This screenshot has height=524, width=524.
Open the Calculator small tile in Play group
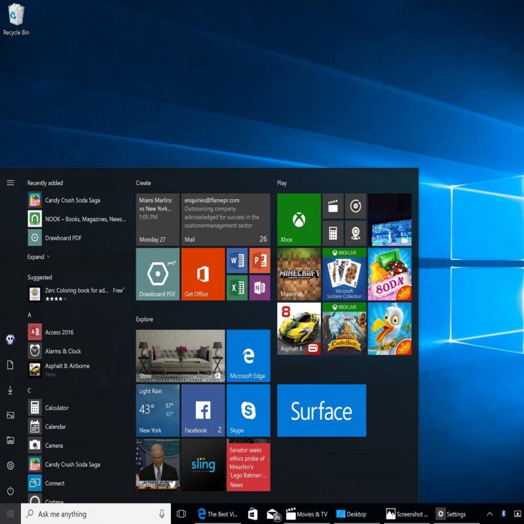(x=333, y=233)
